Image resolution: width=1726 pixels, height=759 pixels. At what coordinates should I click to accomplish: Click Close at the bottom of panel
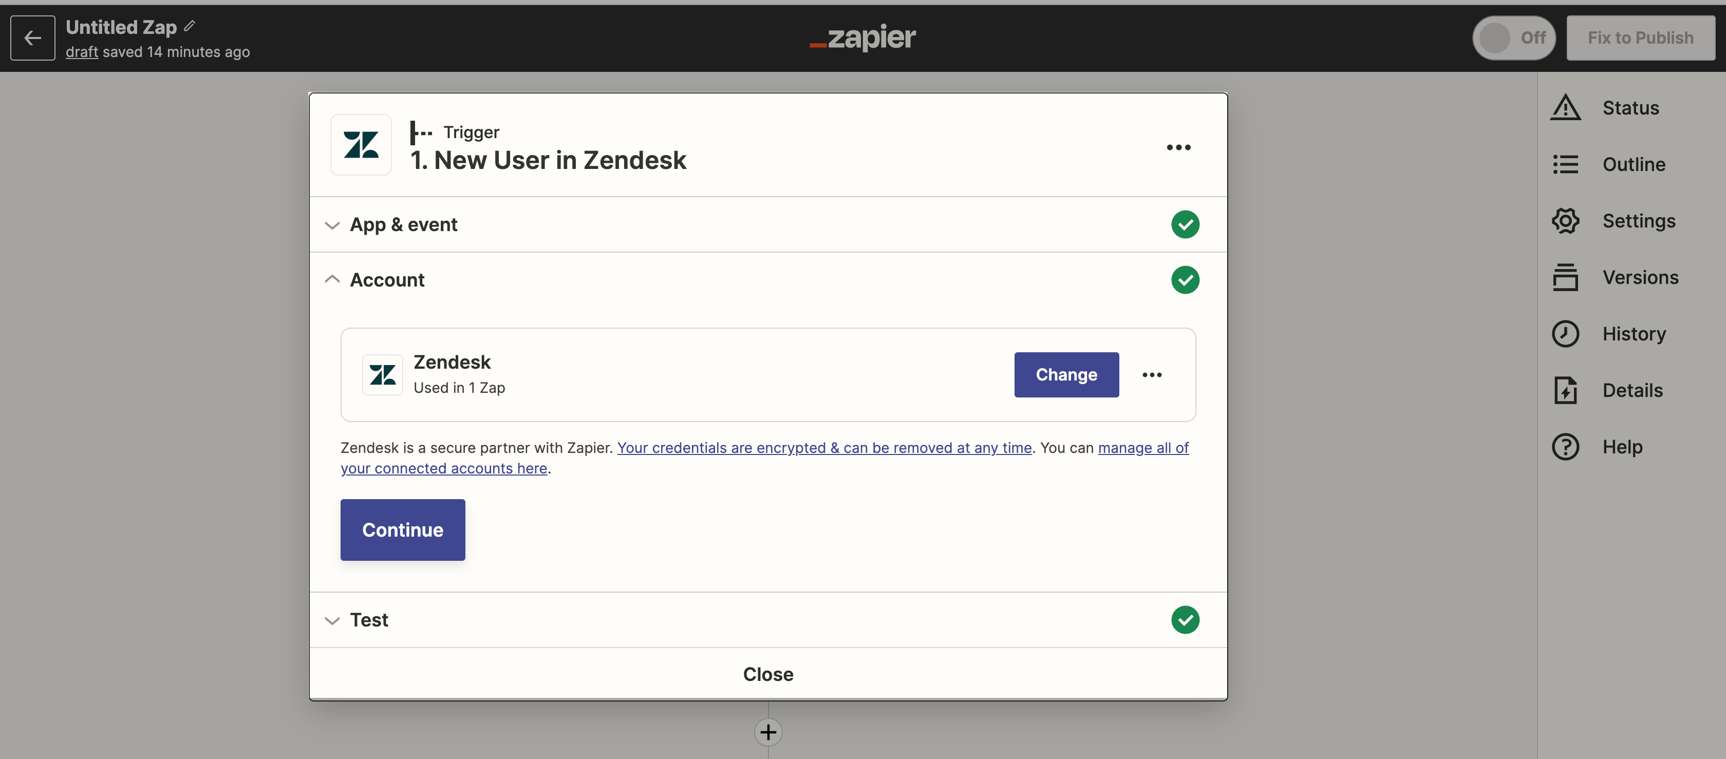pos(768,674)
